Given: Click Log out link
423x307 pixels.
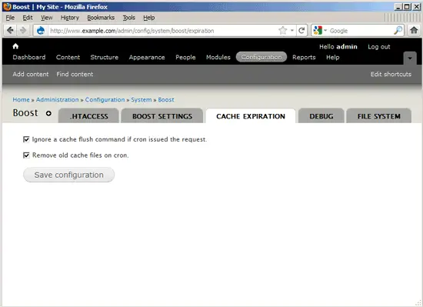Looking at the screenshot, I should pyautogui.click(x=379, y=47).
